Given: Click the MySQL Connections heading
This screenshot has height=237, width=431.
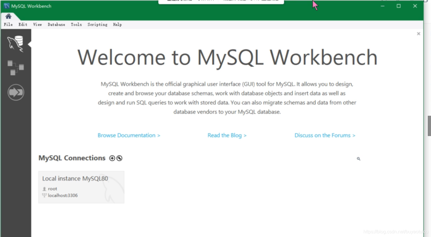Looking at the screenshot, I should [72, 158].
